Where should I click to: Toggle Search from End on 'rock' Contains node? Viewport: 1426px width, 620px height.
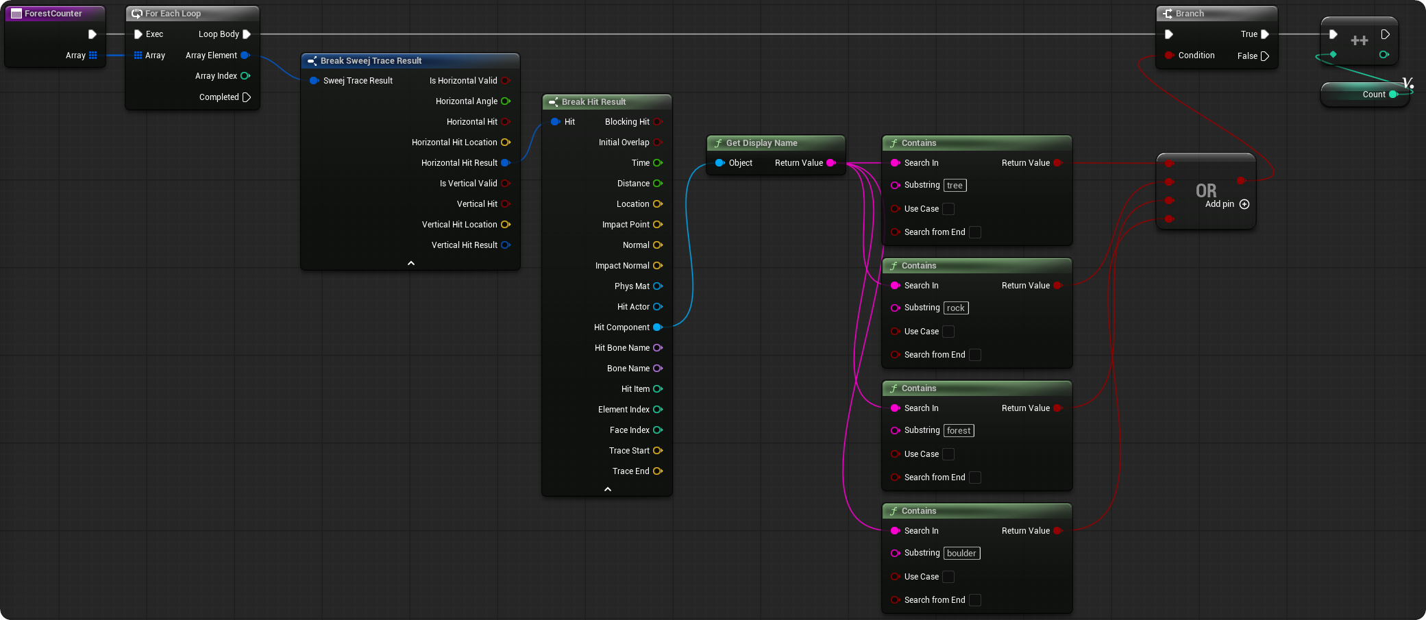point(975,355)
